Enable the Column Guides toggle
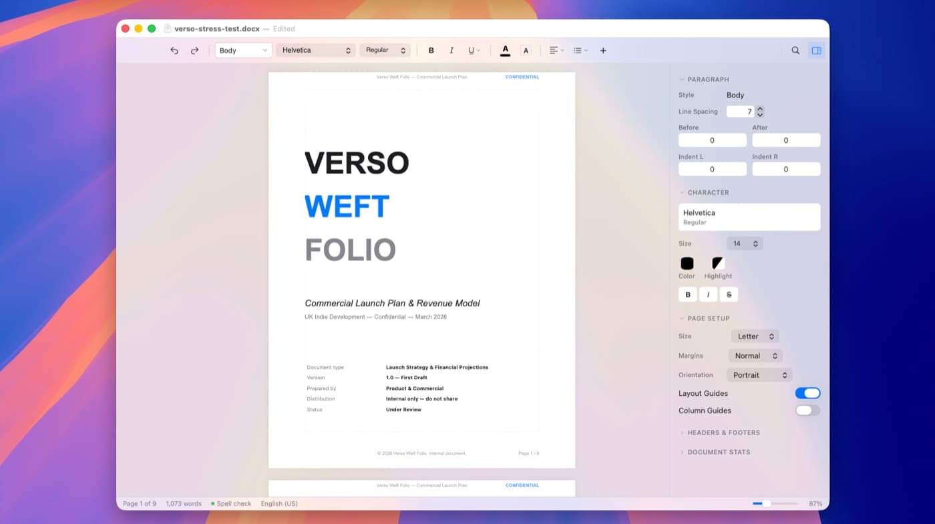The height and width of the screenshot is (524, 935). pyautogui.click(x=807, y=410)
